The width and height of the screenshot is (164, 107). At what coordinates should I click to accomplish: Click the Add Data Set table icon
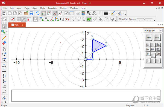click(42, 19)
